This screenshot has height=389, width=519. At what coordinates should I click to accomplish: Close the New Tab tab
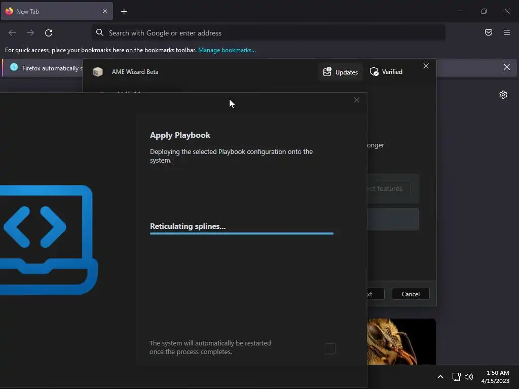pyautogui.click(x=105, y=11)
